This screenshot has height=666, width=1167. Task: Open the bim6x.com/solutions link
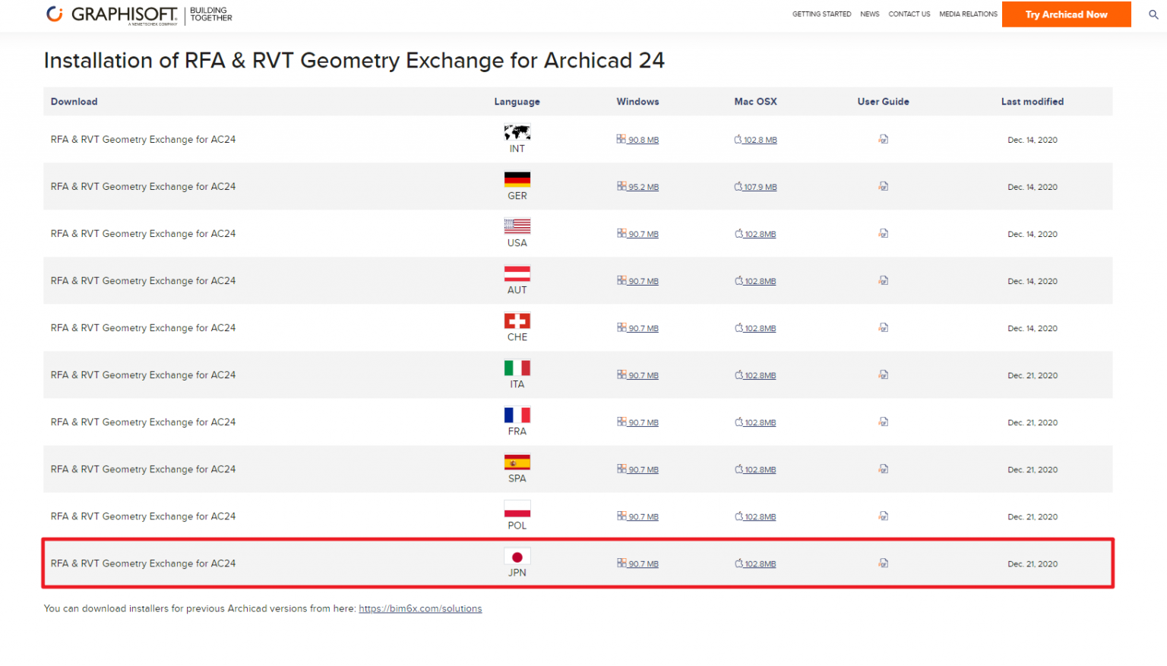tap(420, 608)
